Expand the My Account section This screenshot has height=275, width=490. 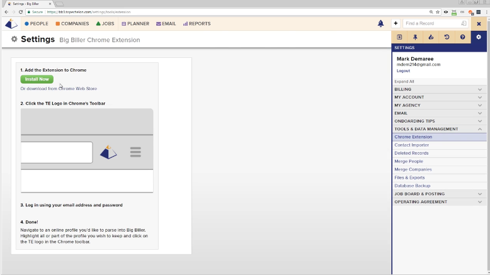coord(440,98)
